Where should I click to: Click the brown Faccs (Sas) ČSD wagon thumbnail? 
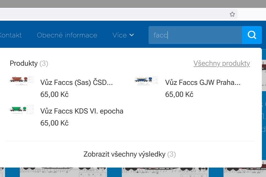[x=21, y=80]
